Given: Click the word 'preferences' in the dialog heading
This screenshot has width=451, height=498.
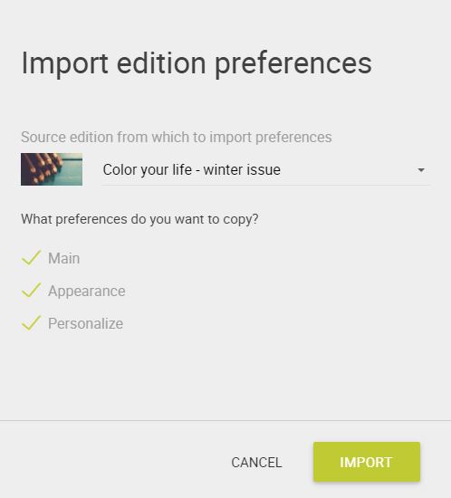Looking at the screenshot, I should (293, 65).
